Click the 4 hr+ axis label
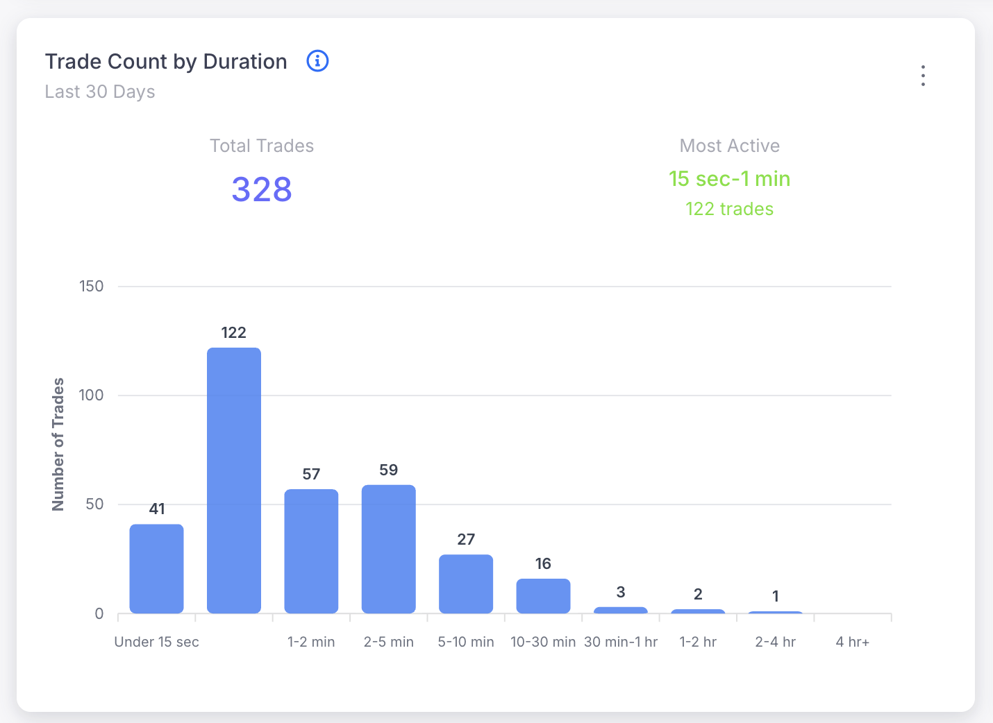The height and width of the screenshot is (723, 993). click(852, 642)
